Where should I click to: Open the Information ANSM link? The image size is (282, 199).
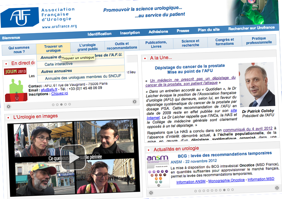191,182
